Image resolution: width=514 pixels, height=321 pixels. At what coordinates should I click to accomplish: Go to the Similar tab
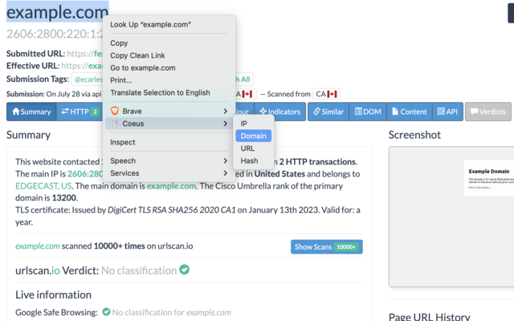tap(329, 112)
